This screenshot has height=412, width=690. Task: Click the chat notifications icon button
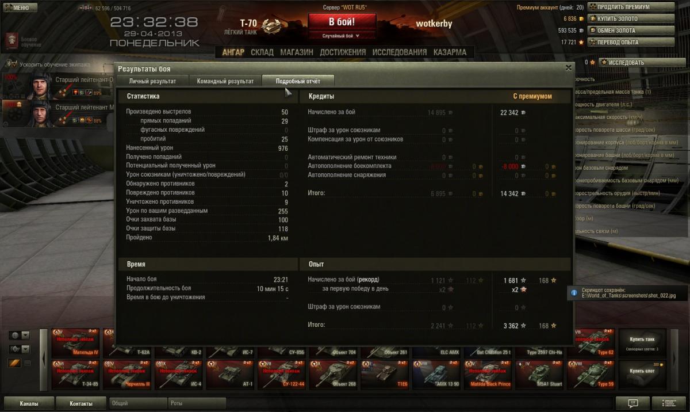(632, 403)
